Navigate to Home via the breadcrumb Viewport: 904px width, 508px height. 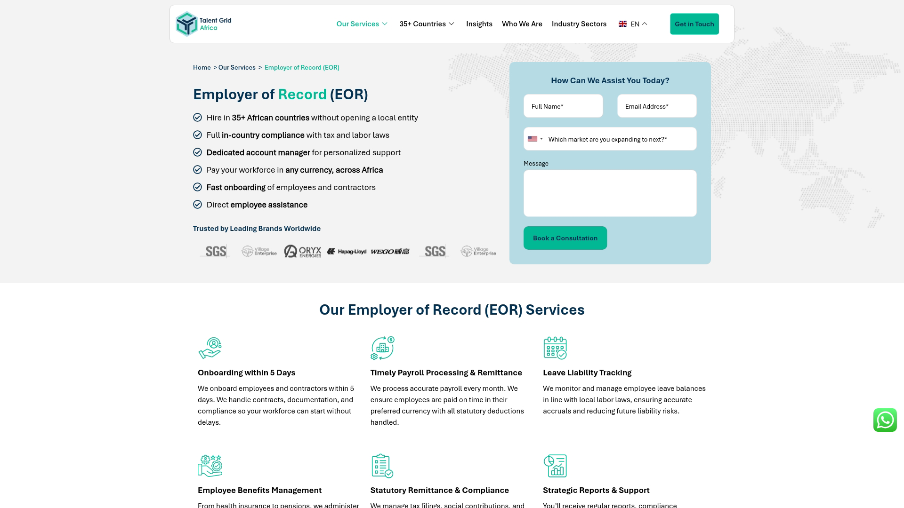pos(202,67)
